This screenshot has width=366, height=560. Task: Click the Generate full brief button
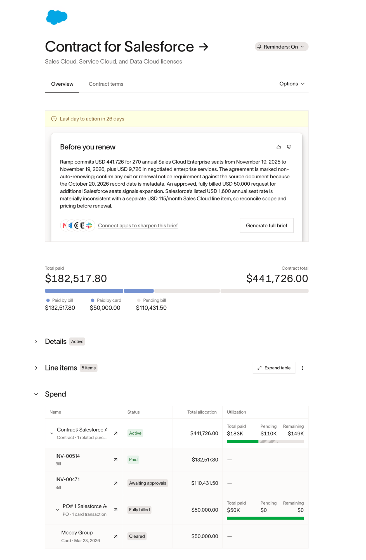click(x=266, y=225)
